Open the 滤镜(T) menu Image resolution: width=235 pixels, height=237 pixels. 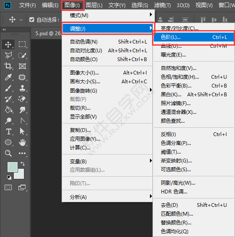coord(163,5)
